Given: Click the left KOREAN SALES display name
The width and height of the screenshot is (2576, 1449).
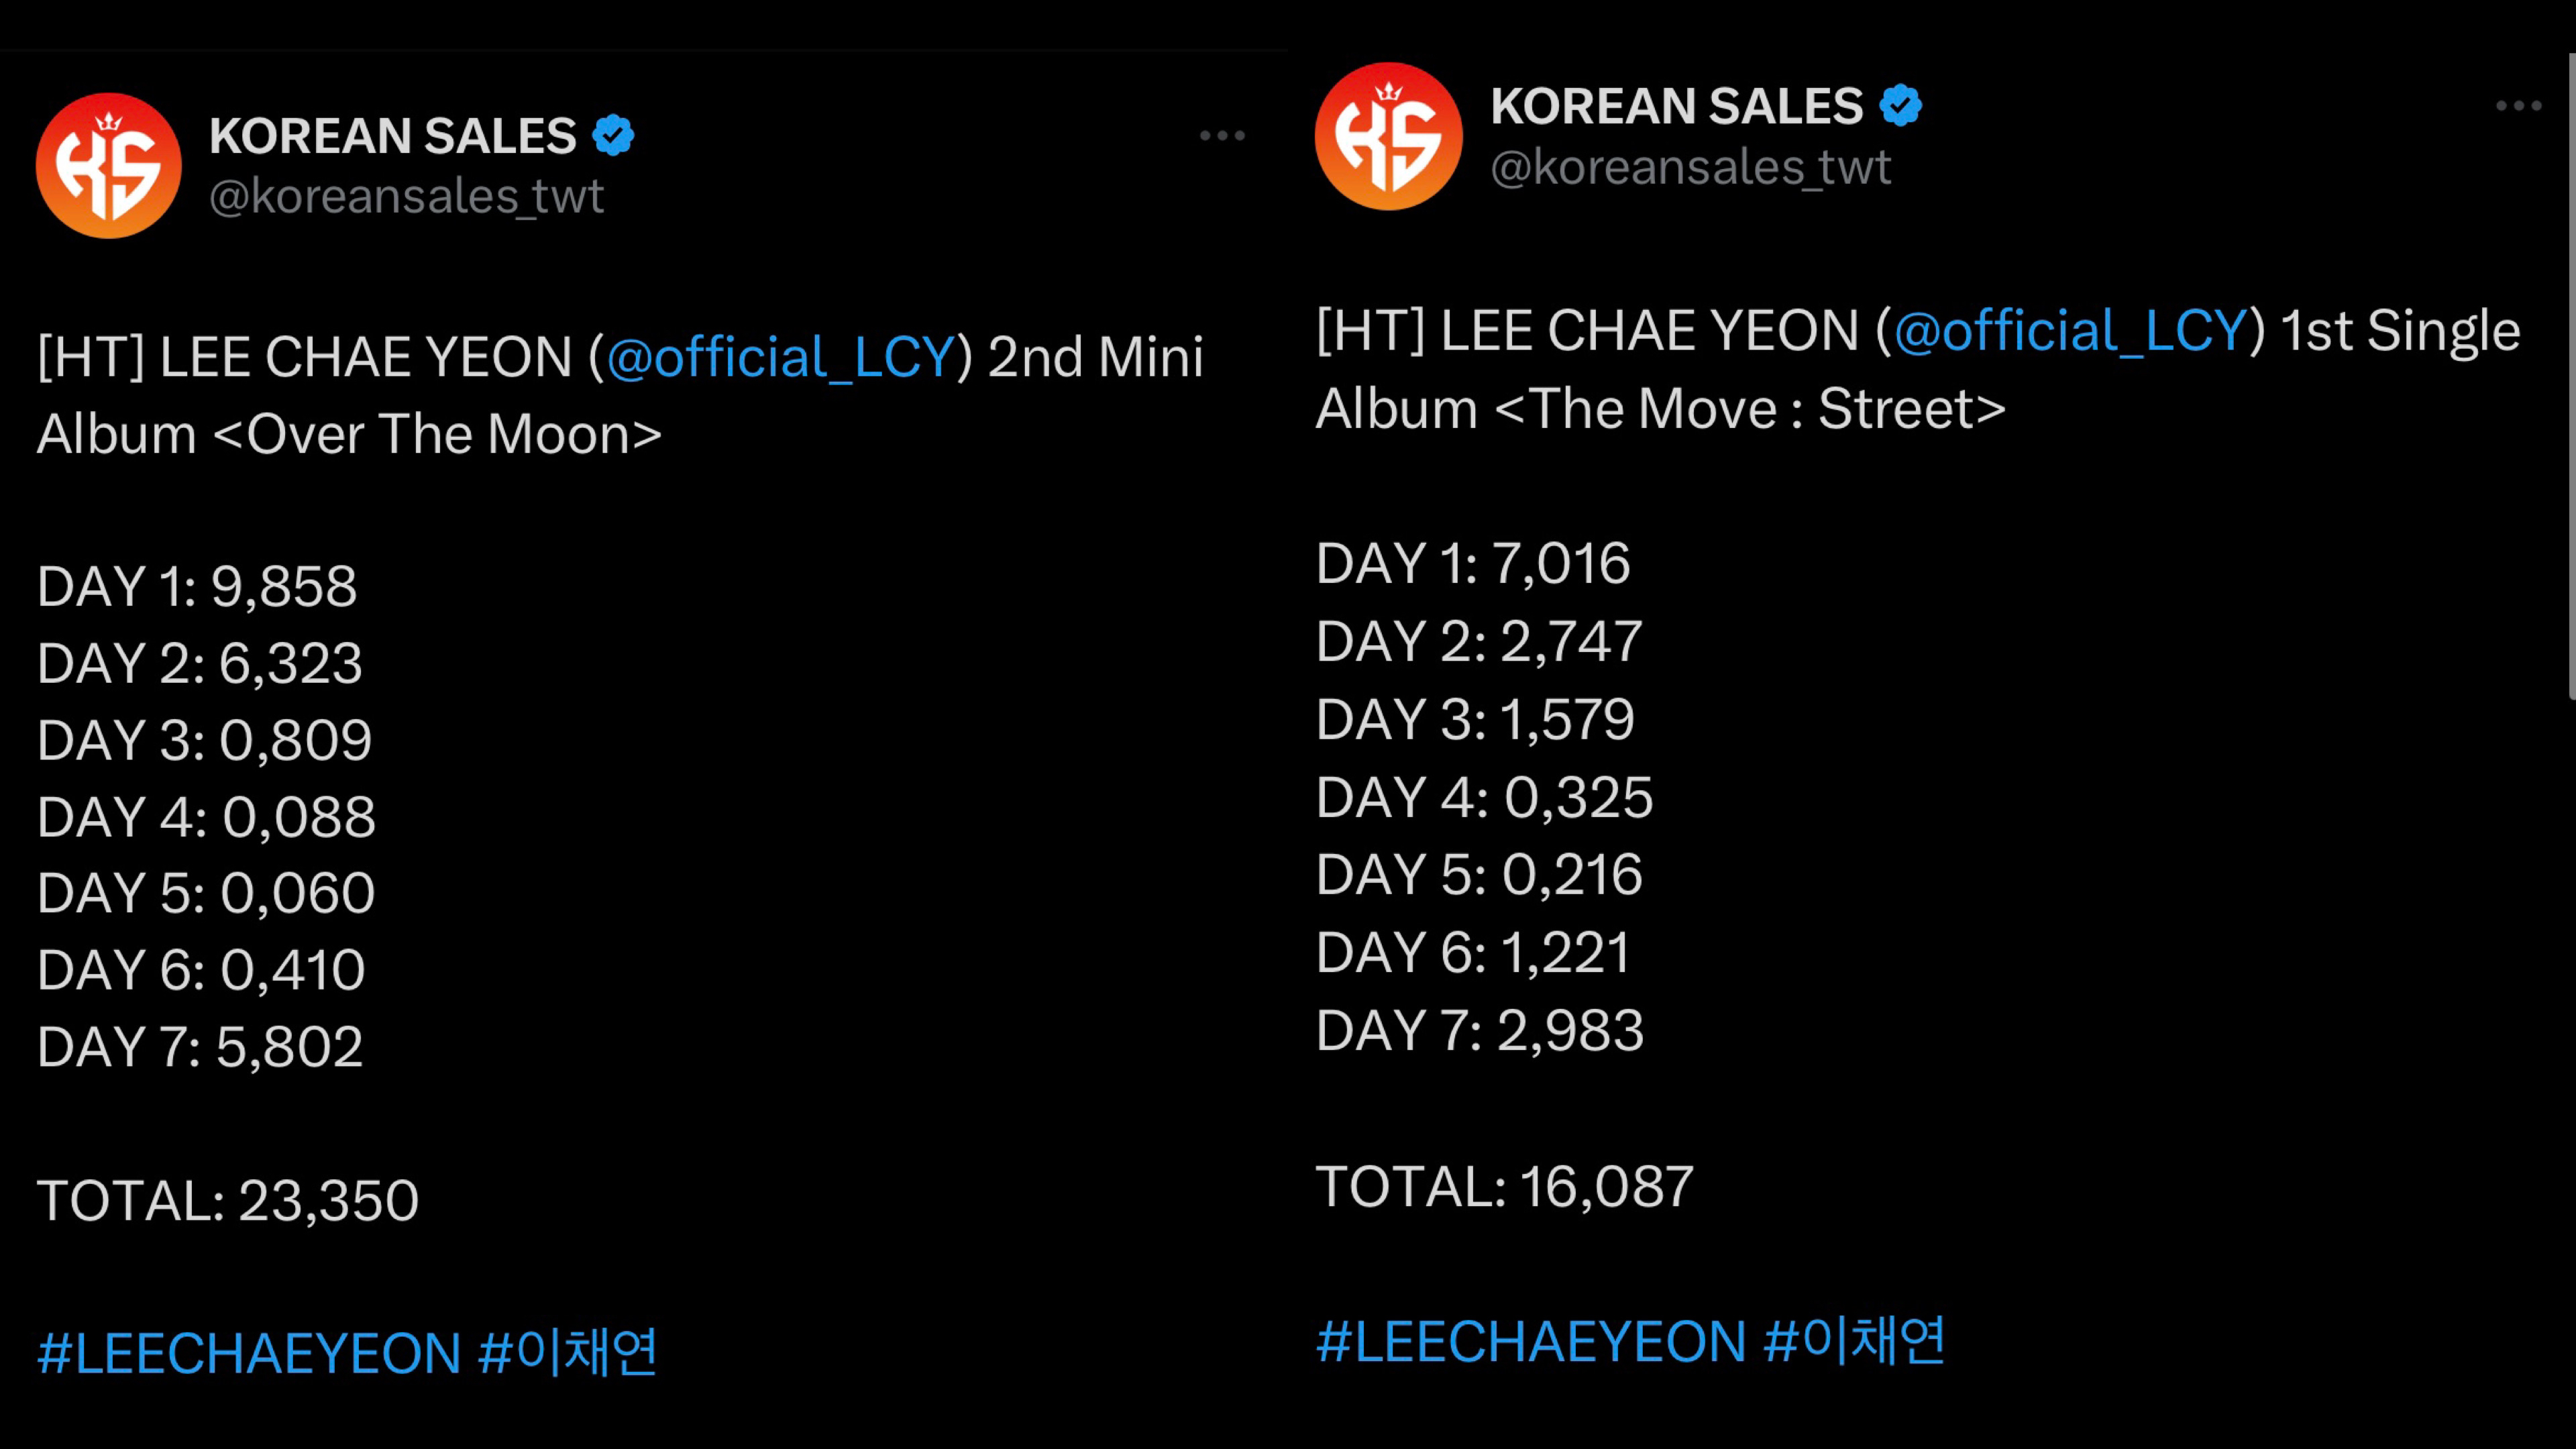Looking at the screenshot, I should click(393, 136).
